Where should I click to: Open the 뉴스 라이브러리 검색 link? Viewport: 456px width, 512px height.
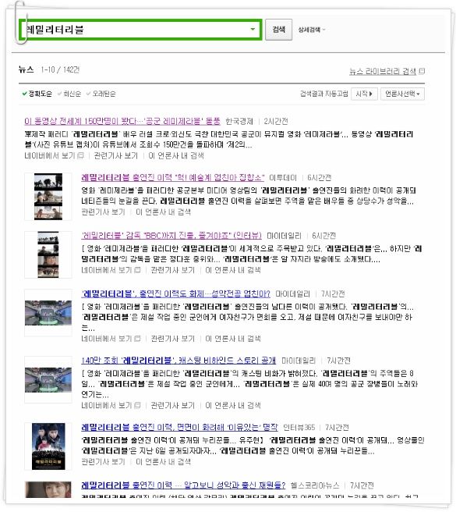click(x=383, y=71)
